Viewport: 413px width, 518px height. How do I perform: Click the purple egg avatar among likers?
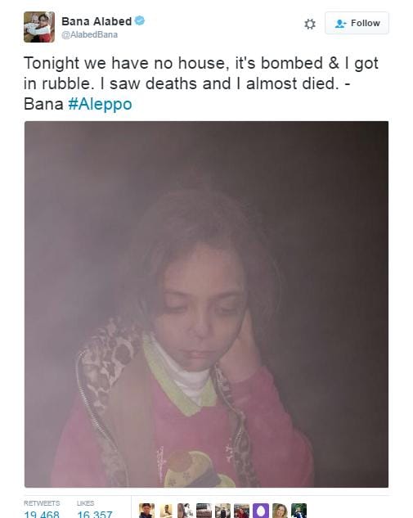point(261,511)
